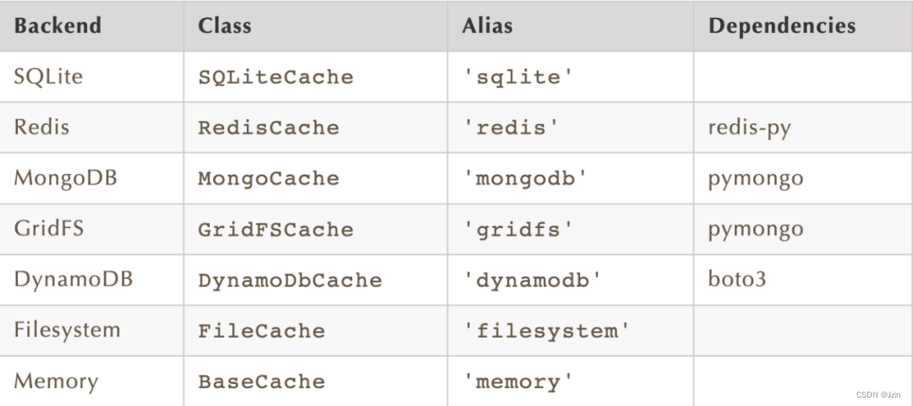Image resolution: width=913 pixels, height=406 pixels.
Task: Click the FileCache class name
Action: click(261, 330)
